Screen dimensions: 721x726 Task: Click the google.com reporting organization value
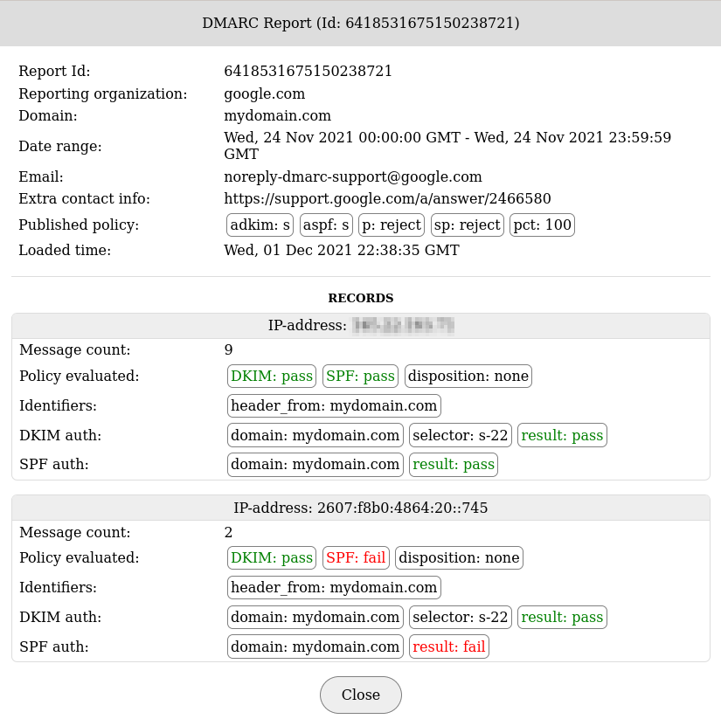(x=264, y=93)
